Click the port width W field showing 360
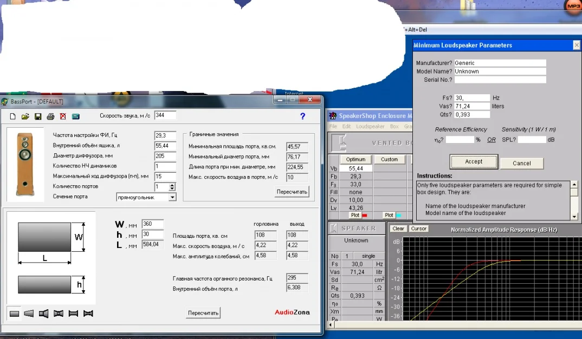 153,224
